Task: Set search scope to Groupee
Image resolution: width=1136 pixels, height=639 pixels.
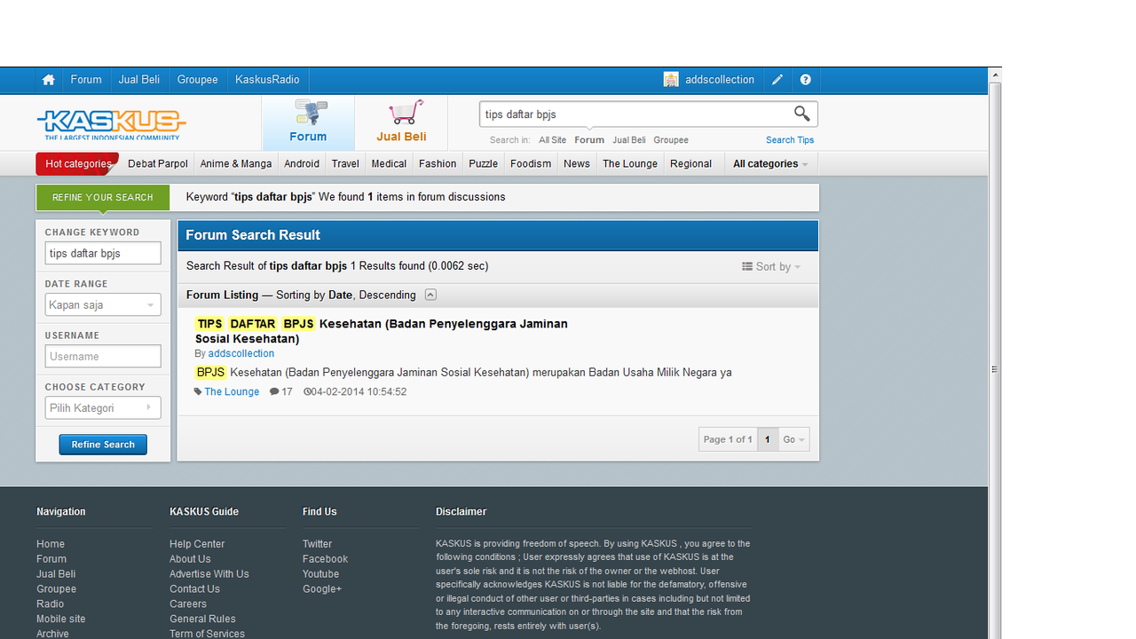Action: tap(671, 140)
